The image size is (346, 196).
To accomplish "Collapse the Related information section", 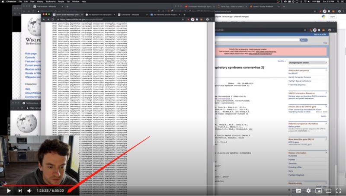I will pos(326,153).
